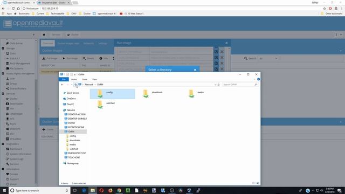Select DESKTOP-CHMSLR network computer
Screen dimensions: 345x194
click(x=77, y=119)
